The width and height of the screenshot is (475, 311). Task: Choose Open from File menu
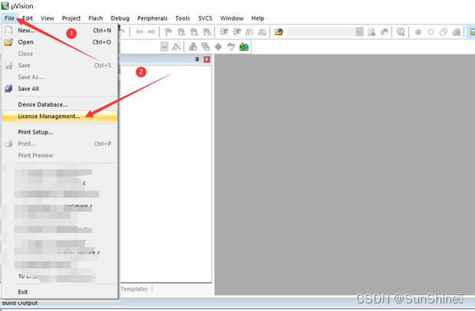click(x=60, y=42)
